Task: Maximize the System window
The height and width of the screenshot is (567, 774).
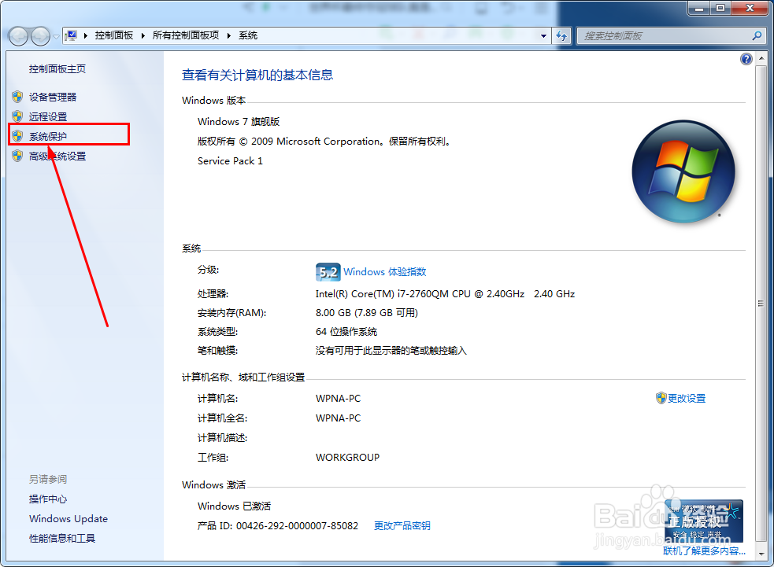Action: (x=720, y=9)
